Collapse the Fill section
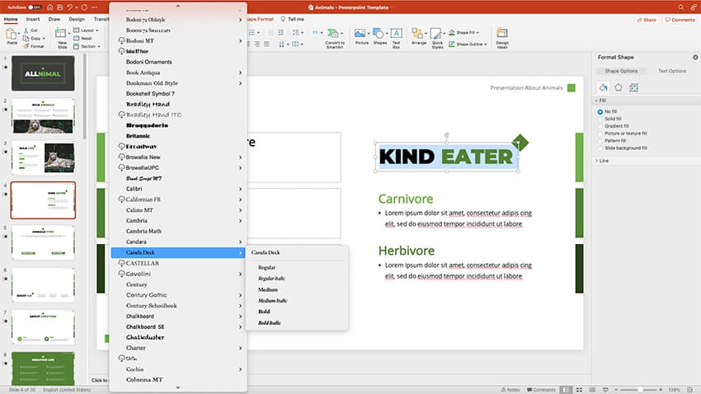 click(597, 100)
